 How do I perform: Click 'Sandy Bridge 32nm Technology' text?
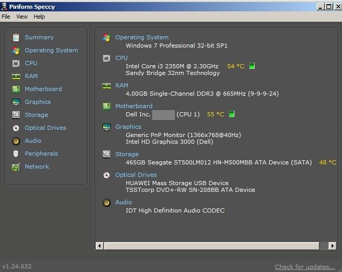click(x=173, y=73)
